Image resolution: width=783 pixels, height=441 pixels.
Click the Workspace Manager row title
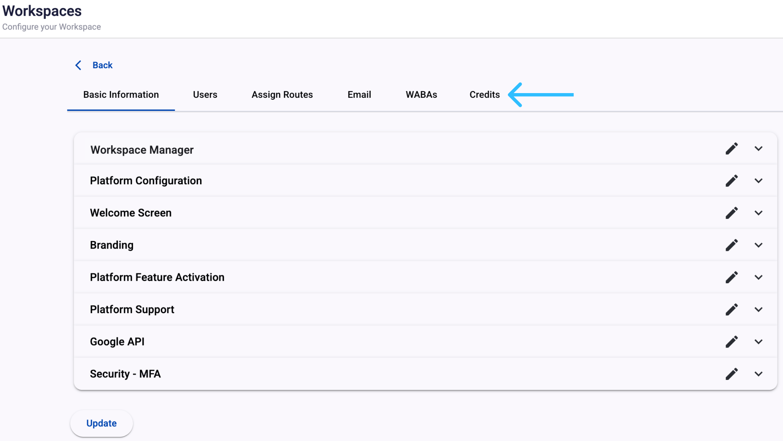pos(142,150)
